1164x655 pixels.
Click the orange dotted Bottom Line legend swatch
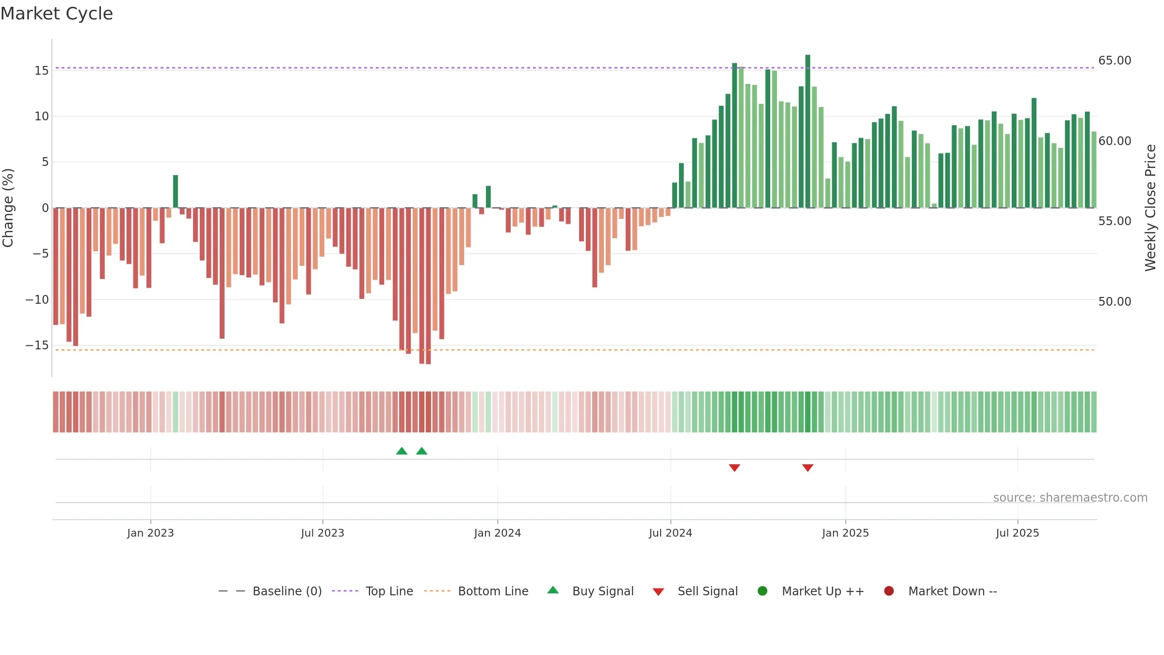437,591
